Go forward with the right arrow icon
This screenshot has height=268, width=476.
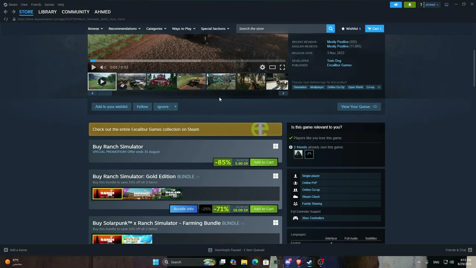(13, 12)
